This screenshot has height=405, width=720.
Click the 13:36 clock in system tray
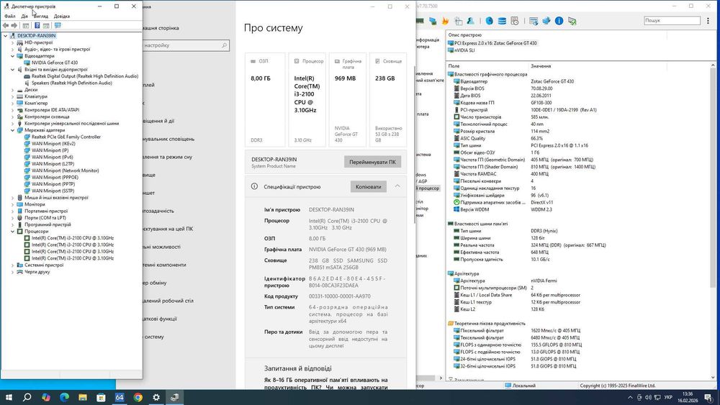[x=688, y=394]
